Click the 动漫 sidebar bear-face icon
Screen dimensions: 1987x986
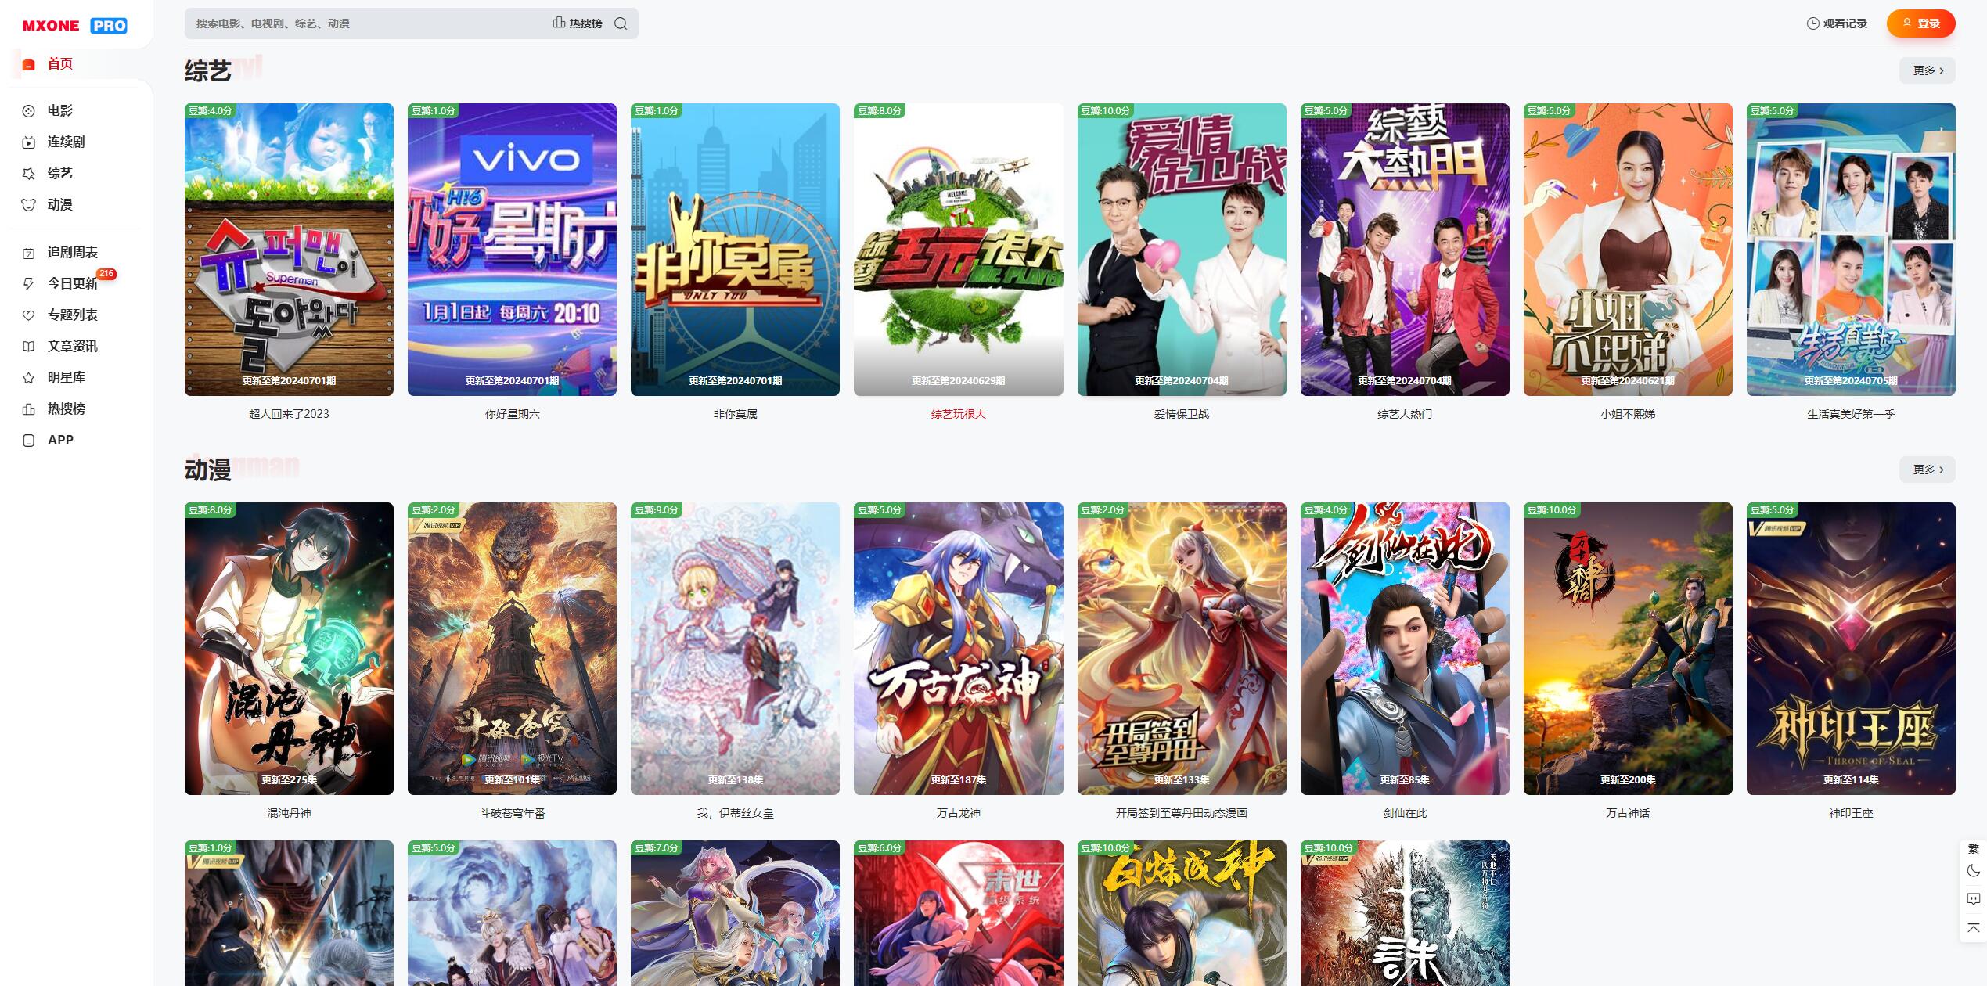coord(29,204)
